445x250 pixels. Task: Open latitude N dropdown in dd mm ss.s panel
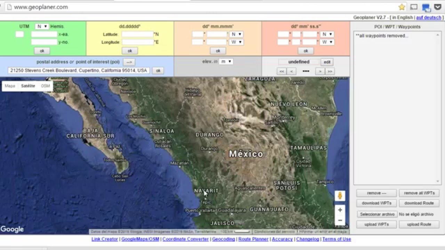point(327,34)
